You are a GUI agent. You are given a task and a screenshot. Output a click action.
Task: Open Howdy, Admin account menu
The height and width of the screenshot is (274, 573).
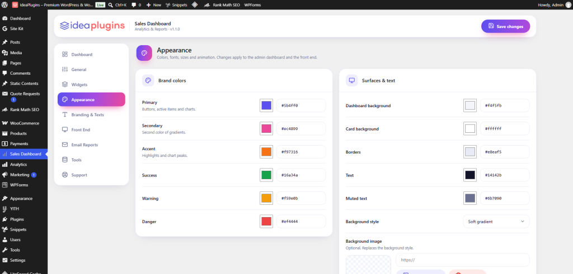click(553, 5)
